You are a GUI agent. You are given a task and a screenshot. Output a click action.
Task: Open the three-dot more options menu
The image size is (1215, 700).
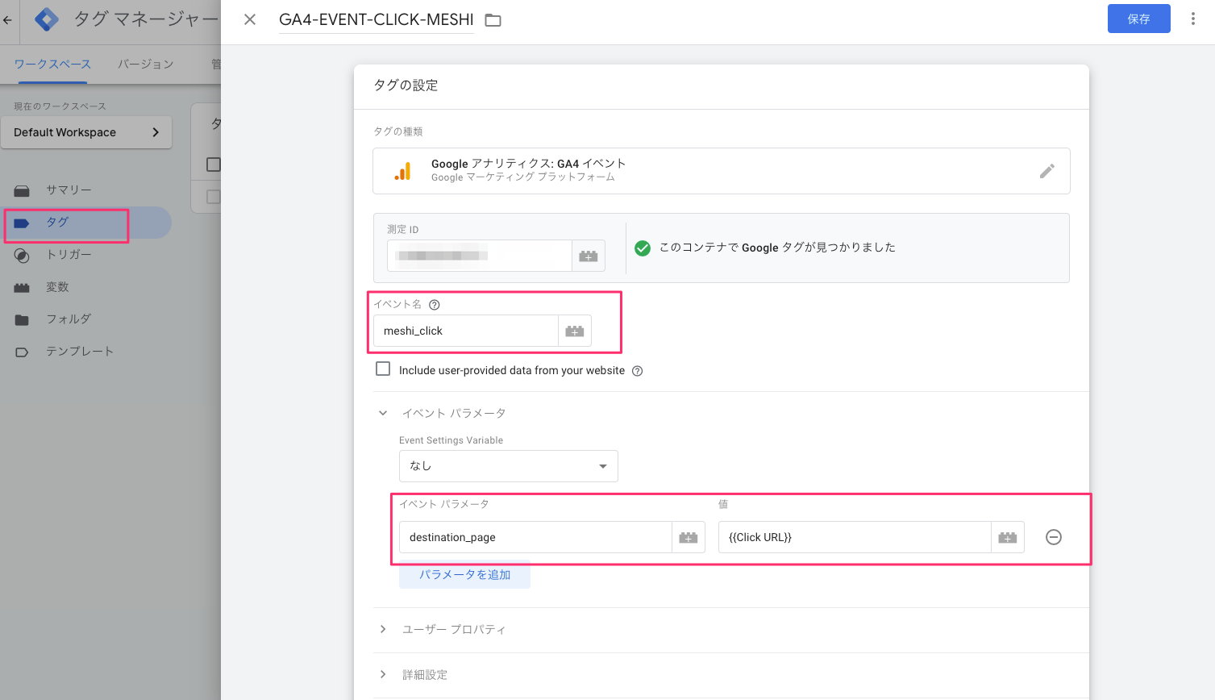coord(1192,19)
